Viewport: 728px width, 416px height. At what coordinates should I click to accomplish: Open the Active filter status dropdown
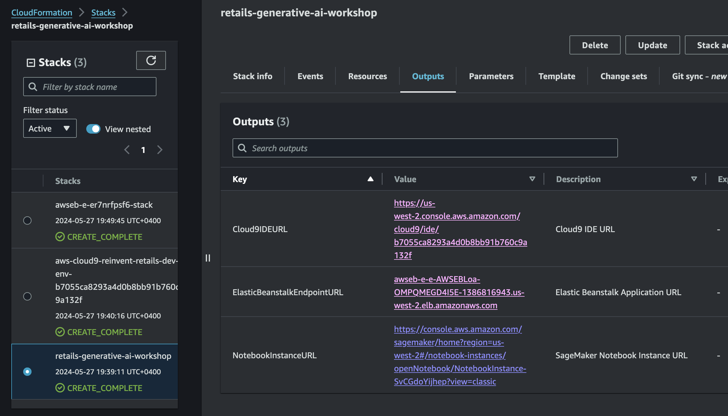(x=50, y=128)
